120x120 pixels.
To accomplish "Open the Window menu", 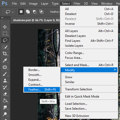I will click(107, 4).
